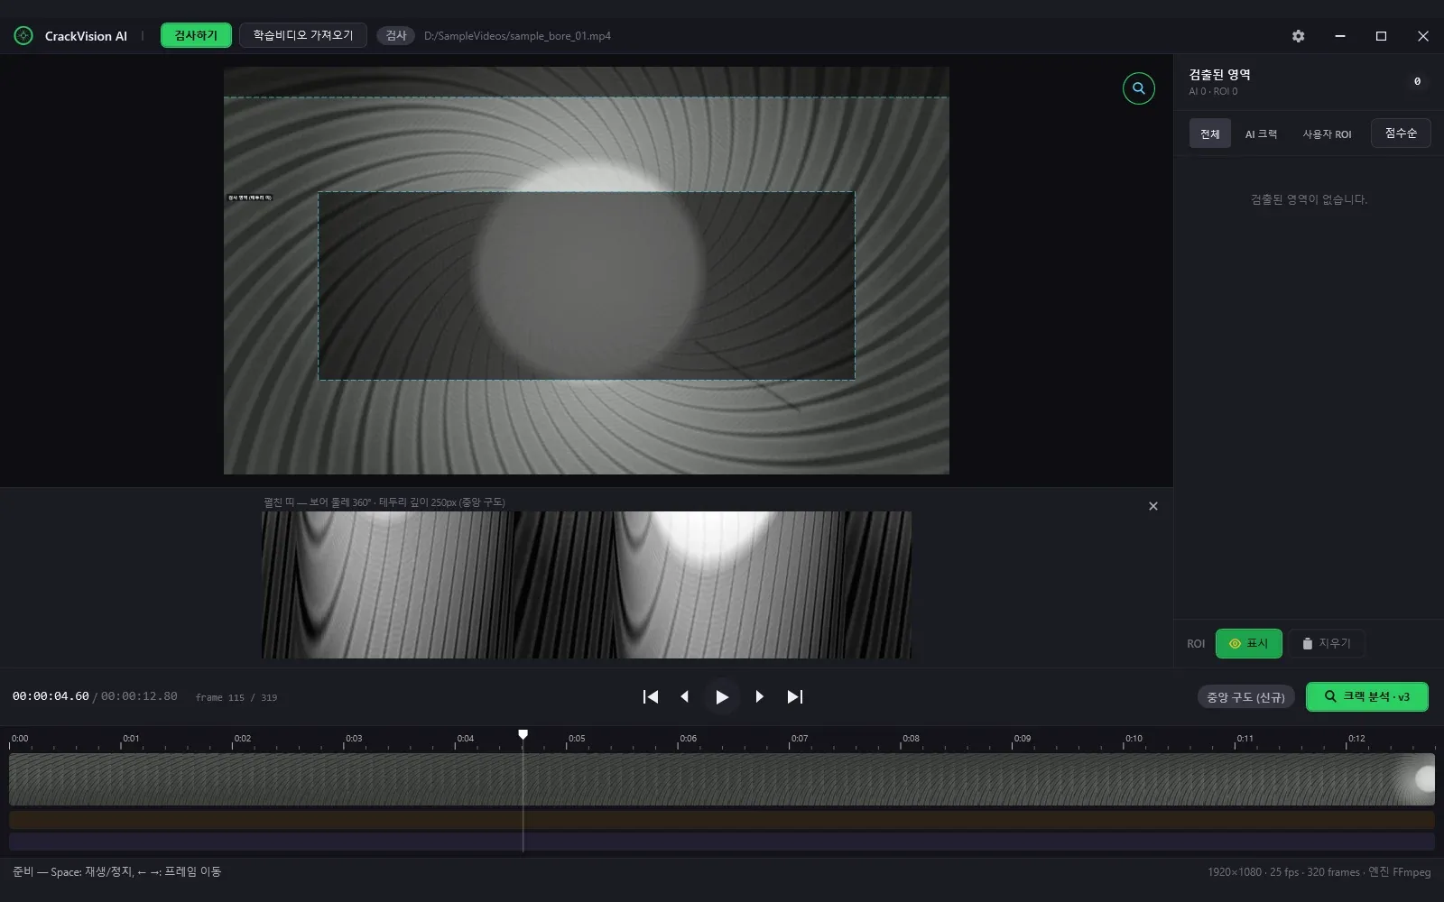The width and height of the screenshot is (1444, 902).
Task: Toggle ROI 표시 visibility
Action: [x=1248, y=643]
